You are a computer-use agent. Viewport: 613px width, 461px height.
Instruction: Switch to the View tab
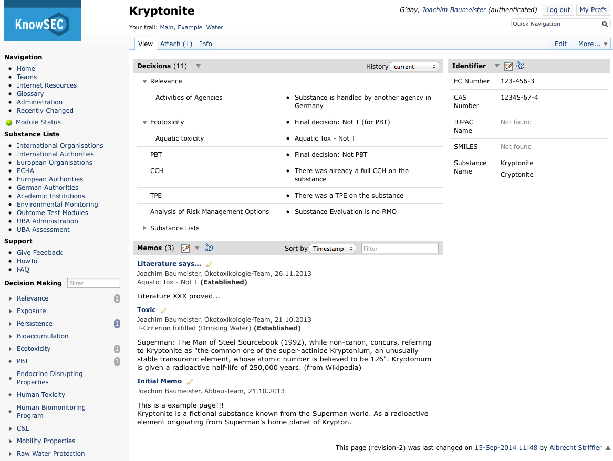click(x=146, y=44)
